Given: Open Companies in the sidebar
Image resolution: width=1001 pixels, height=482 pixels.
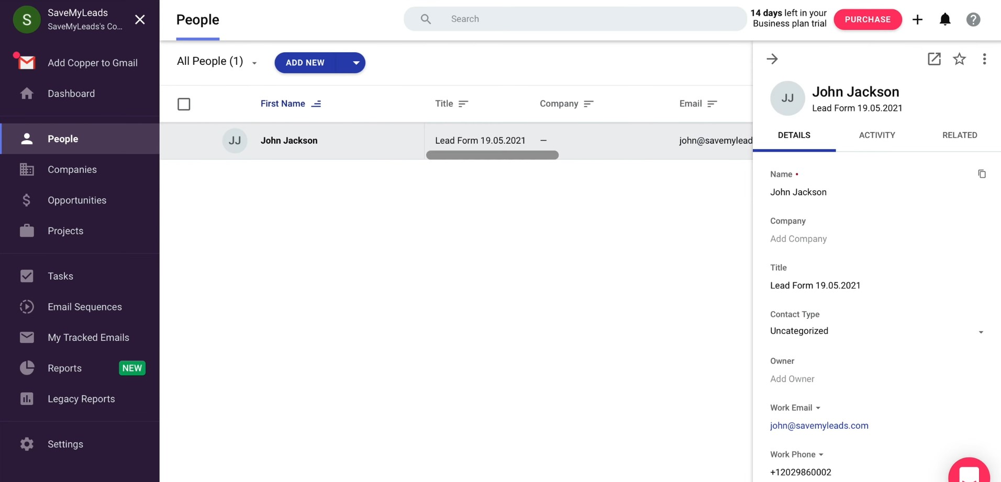Looking at the screenshot, I should [81, 169].
